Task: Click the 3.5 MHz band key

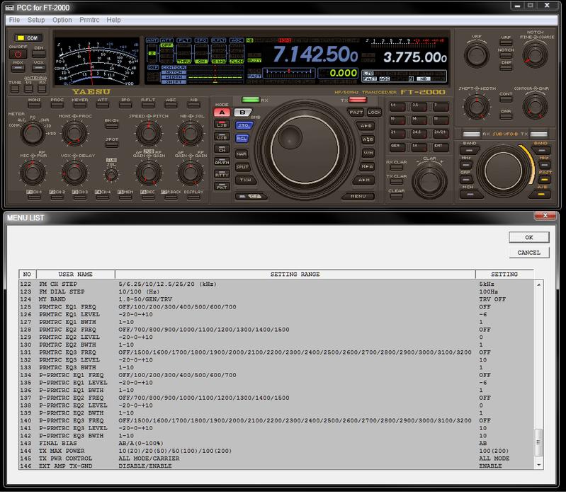Action: [419, 107]
